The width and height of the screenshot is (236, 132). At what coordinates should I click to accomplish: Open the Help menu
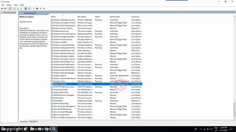(22, 5)
